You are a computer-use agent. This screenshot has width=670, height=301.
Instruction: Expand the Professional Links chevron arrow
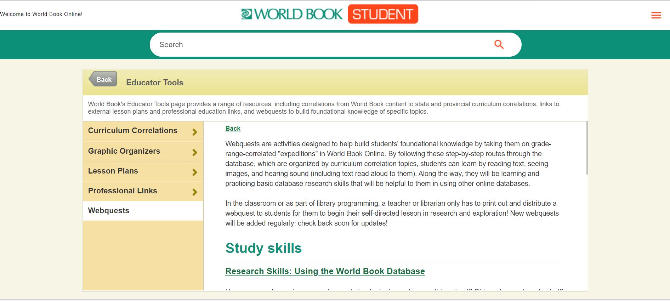tap(194, 192)
